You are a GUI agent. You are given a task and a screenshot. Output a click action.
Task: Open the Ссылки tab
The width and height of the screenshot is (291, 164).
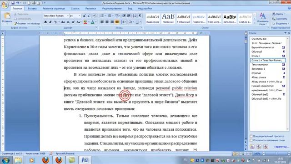[75, 9]
